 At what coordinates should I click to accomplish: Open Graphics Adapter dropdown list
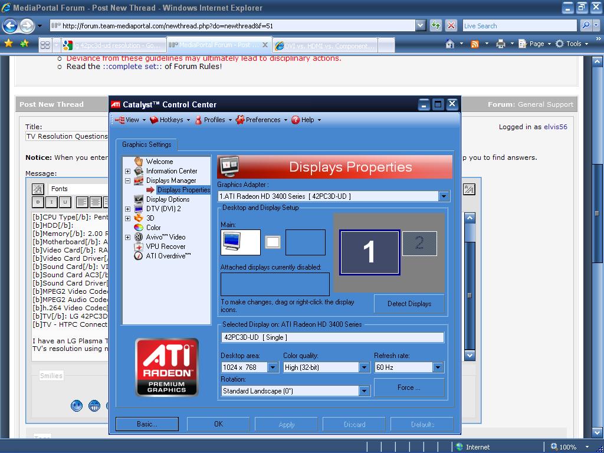click(444, 196)
